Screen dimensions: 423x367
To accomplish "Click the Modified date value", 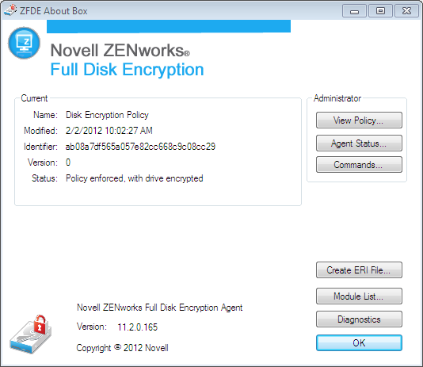I will click(109, 131).
